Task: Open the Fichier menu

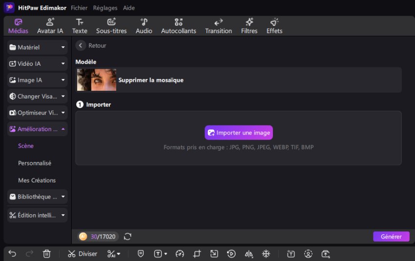Action: 79,8
